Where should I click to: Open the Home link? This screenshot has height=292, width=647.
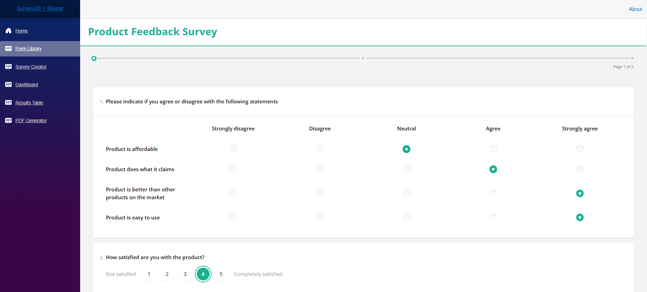(x=22, y=31)
